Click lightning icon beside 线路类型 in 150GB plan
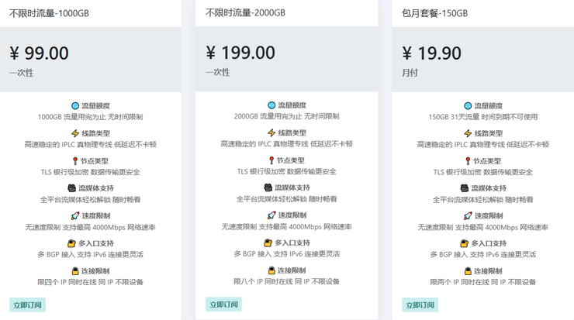 coord(468,133)
